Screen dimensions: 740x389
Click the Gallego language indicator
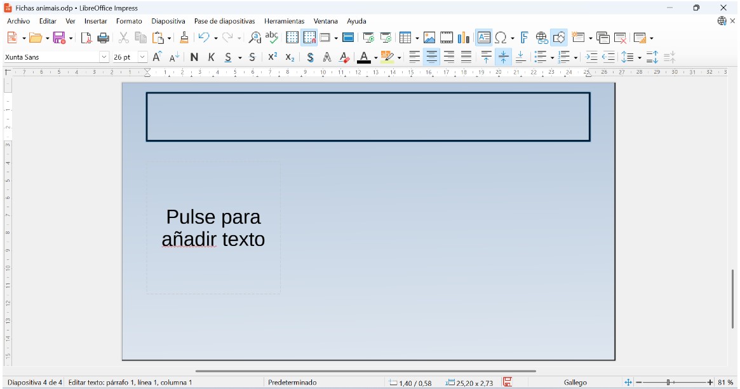click(575, 383)
